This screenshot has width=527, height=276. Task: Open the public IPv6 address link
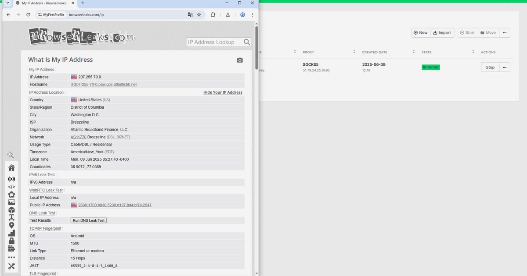tap(115, 205)
